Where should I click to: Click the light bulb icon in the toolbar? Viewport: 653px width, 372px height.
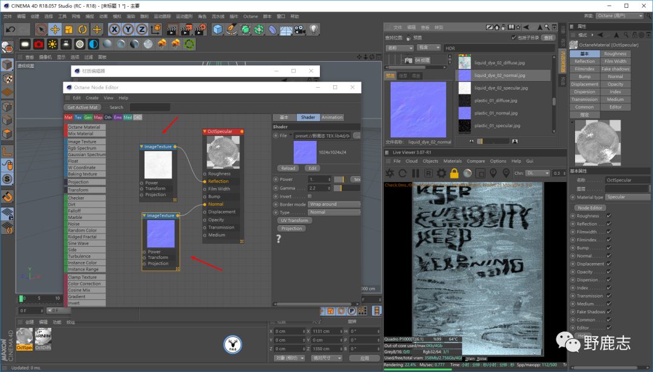pos(314,29)
